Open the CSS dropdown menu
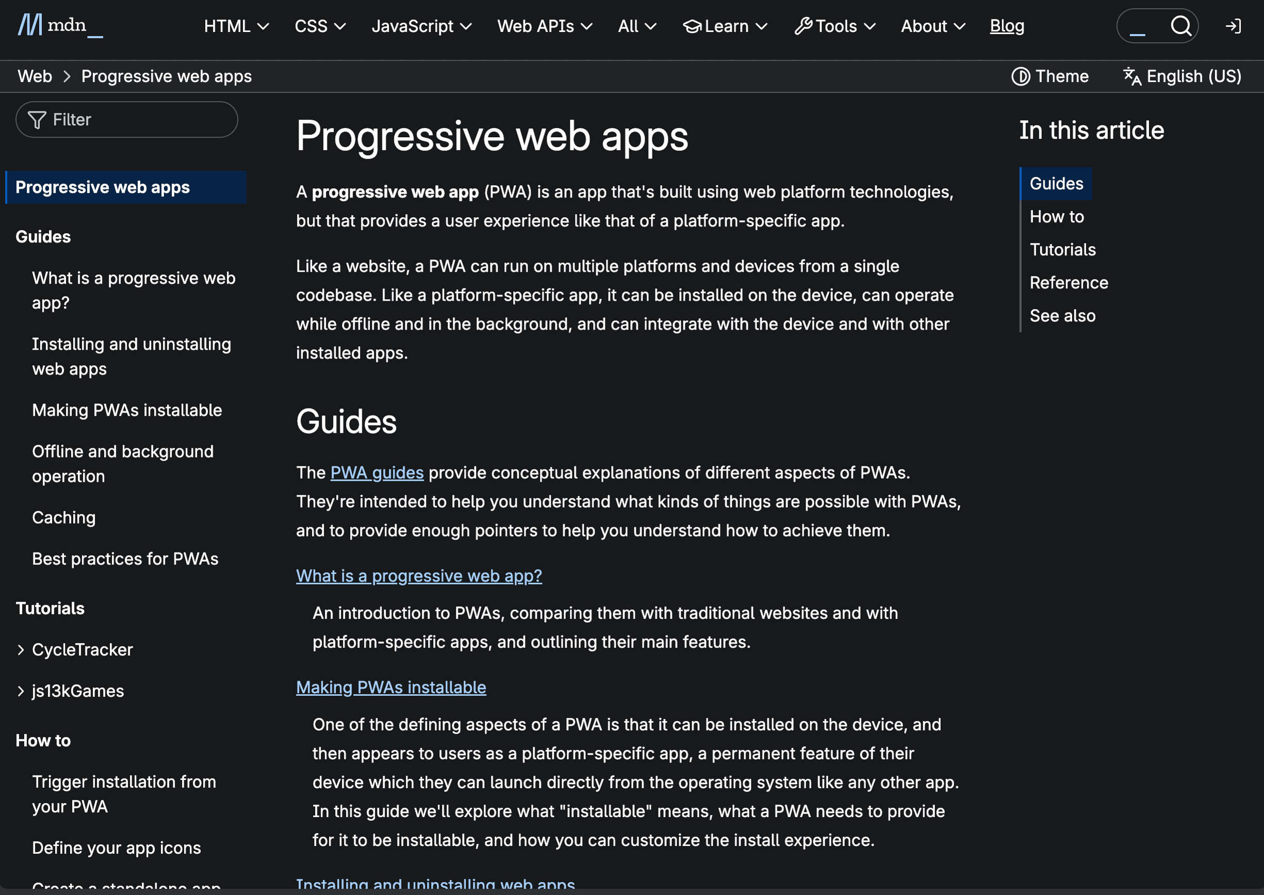1264x895 pixels. coord(320,26)
